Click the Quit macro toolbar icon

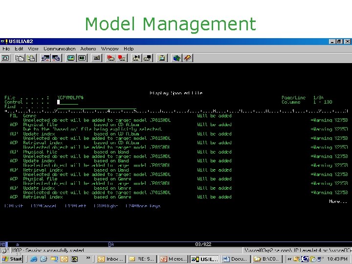pos(147,58)
